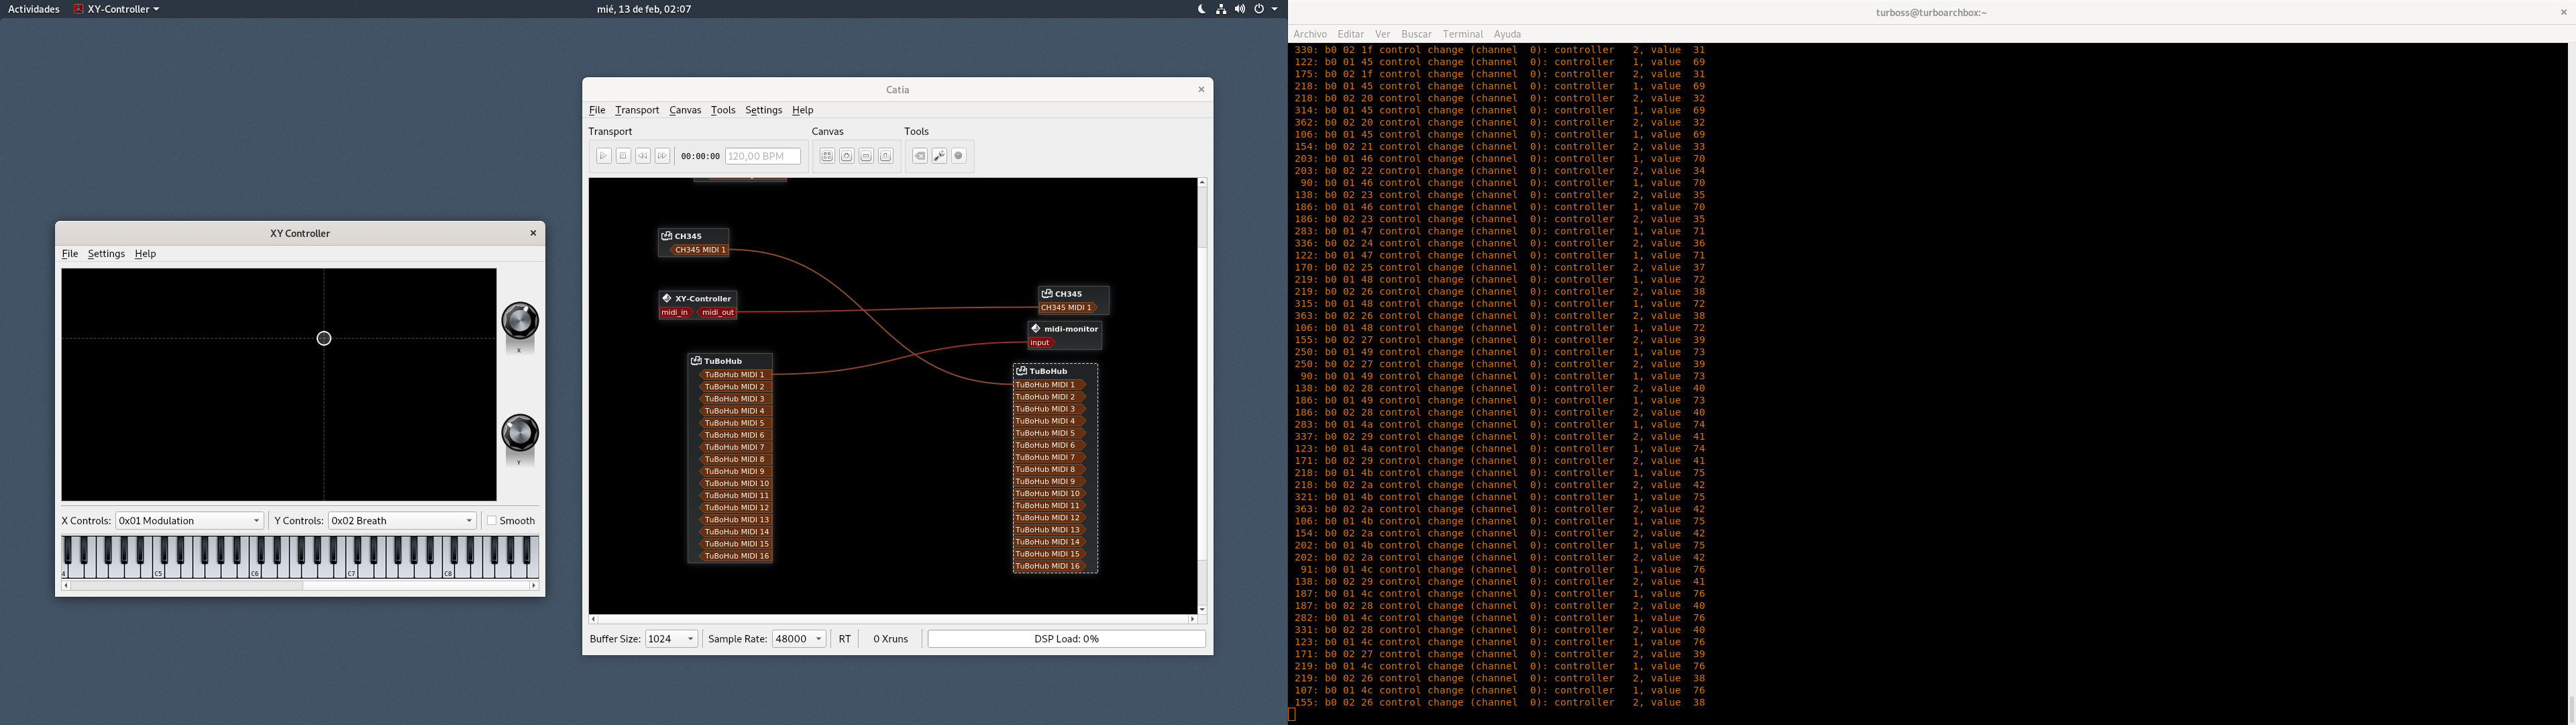Click Actividades in the top bar
The image size is (2576, 725).
[x=34, y=9]
